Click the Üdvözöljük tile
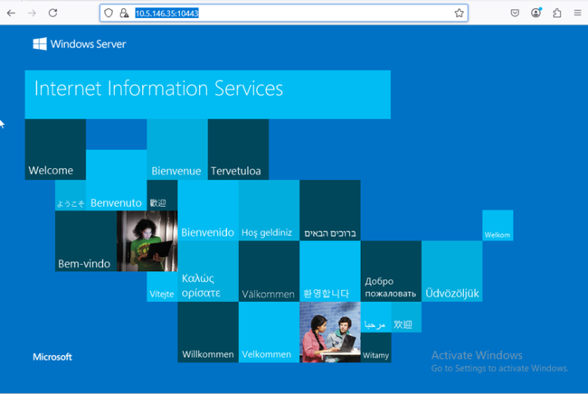Image resolution: width=588 pixels, height=394 pixels. click(452, 271)
